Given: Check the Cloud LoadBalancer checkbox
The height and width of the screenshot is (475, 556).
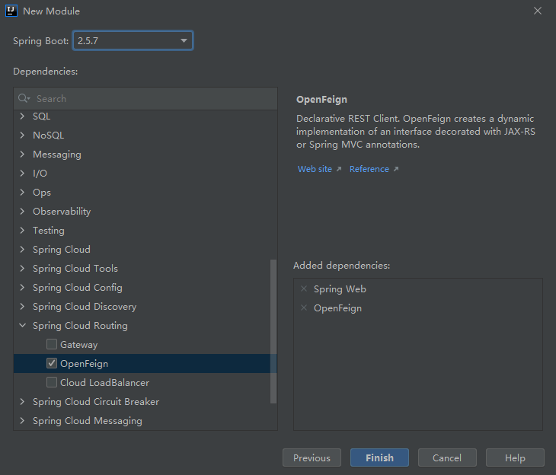Looking at the screenshot, I should (x=52, y=382).
